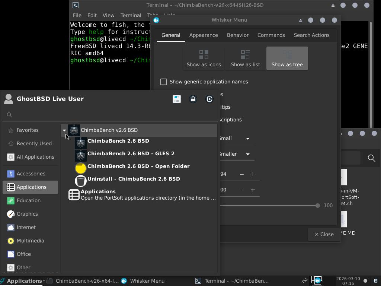
Task: Open Terminal View menu
Action: point(108,15)
